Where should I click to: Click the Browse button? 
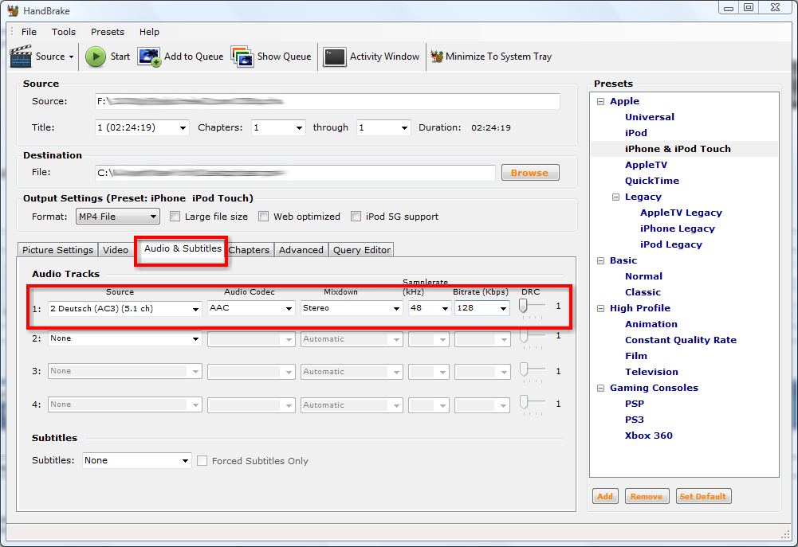pos(530,172)
